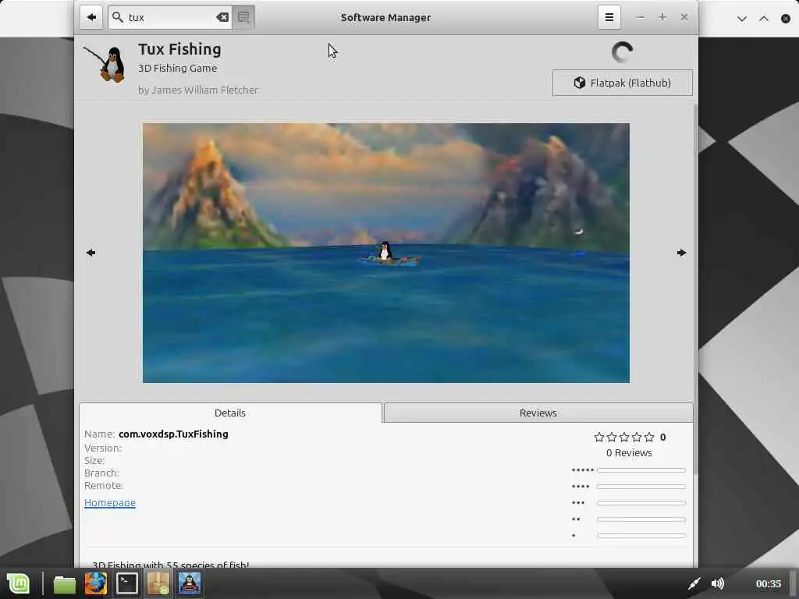Click the up chevron in the outer top bar
Viewport: 799px width, 599px height.
(763, 19)
